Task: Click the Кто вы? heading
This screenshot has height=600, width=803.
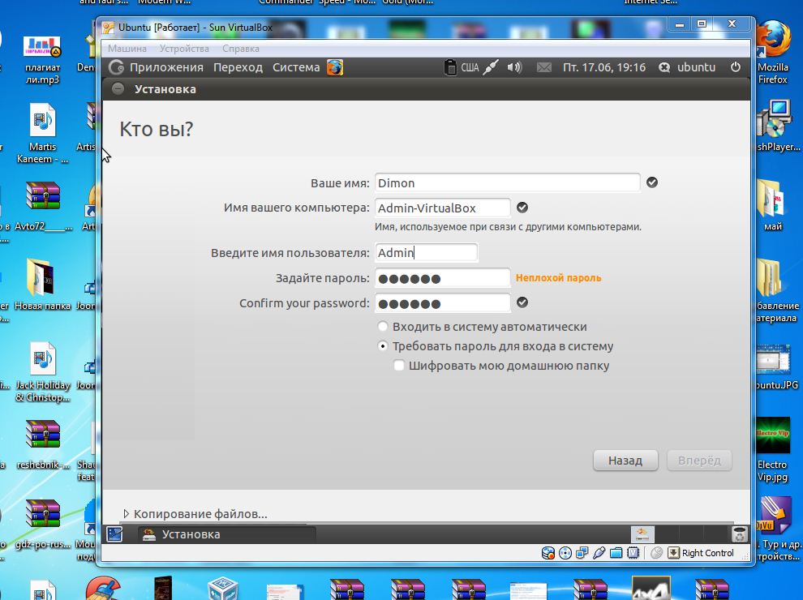Action: tap(157, 129)
